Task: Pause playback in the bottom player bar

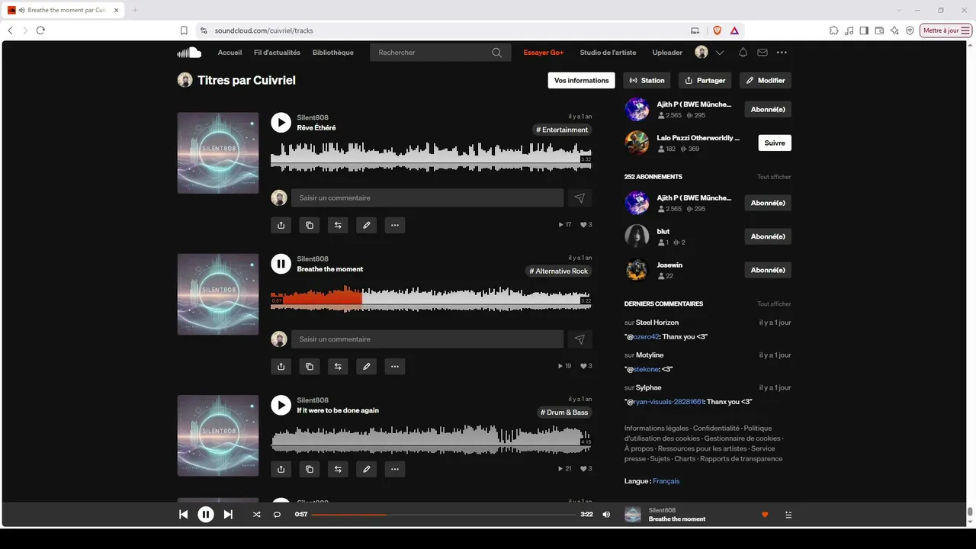Action: pyautogui.click(x=206, y=515)
